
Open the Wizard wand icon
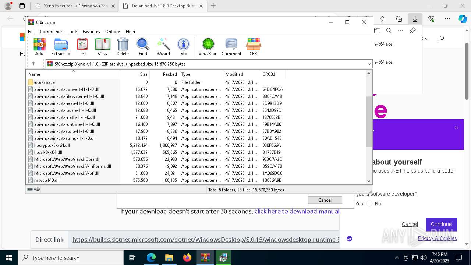coord(163,47)
